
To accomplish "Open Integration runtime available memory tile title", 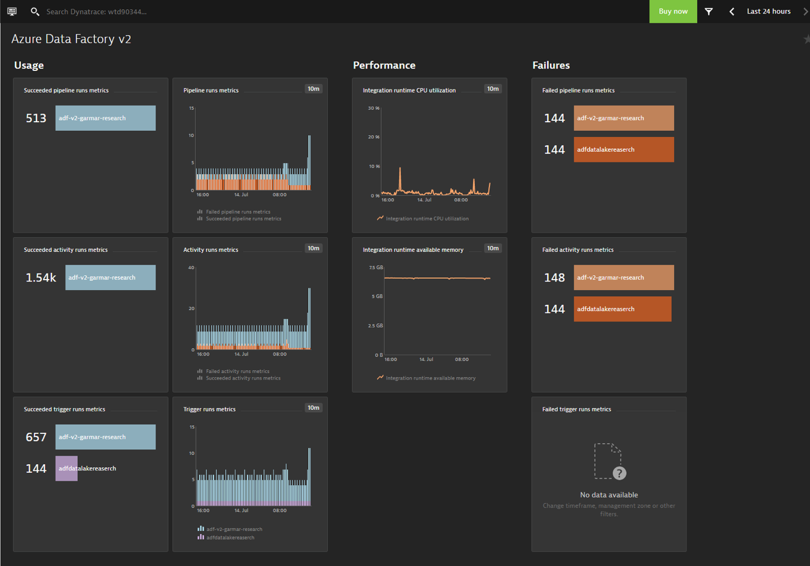I will pyautogui.click(x=413, y=250).
